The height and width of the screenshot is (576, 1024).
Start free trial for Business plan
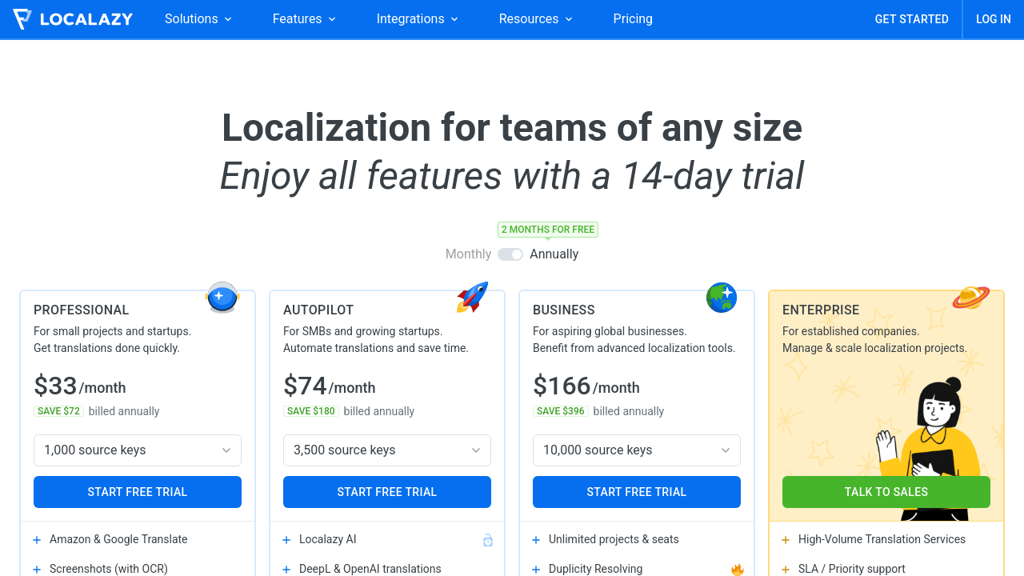pyautogui.click(x=637, y=492)
